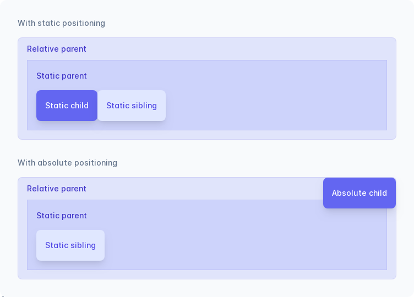The height and width of the screenshot is (297, 414).
Task: Click the Static child button
Action: click(x=67, y=106)
